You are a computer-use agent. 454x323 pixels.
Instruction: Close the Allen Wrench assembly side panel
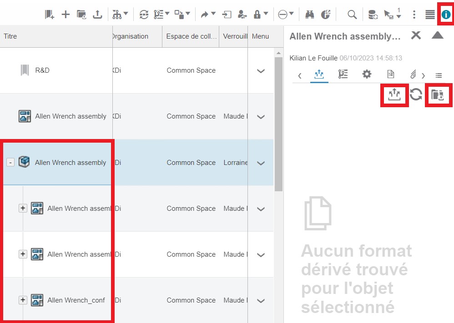(416, 35)
